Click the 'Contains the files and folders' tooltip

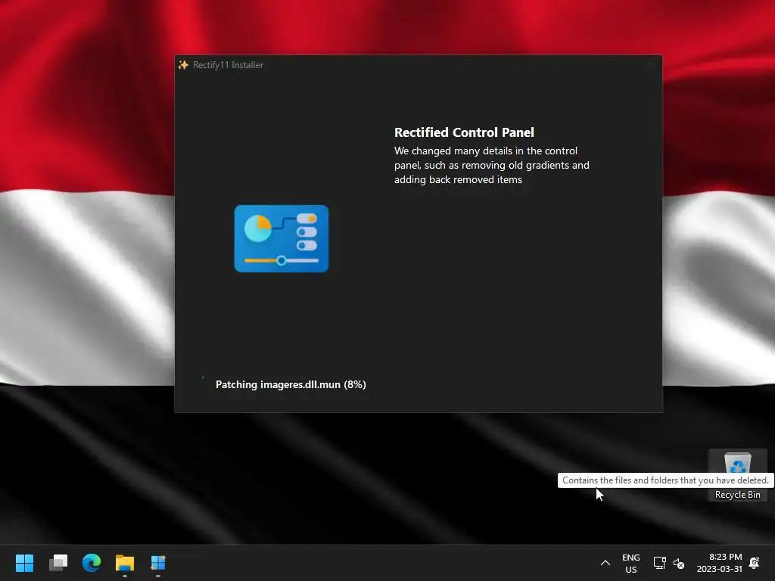click(x=665, y=480)
